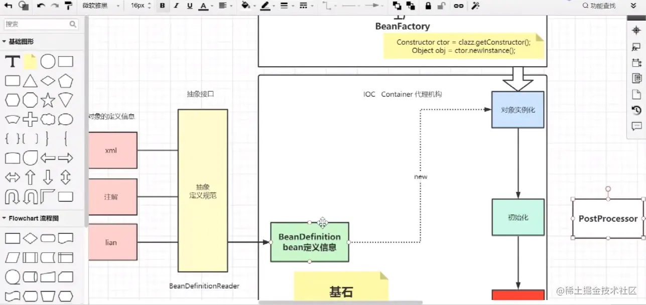Click the back arrow icon in toolbar
646x305 pixels.
coord(8,6)
